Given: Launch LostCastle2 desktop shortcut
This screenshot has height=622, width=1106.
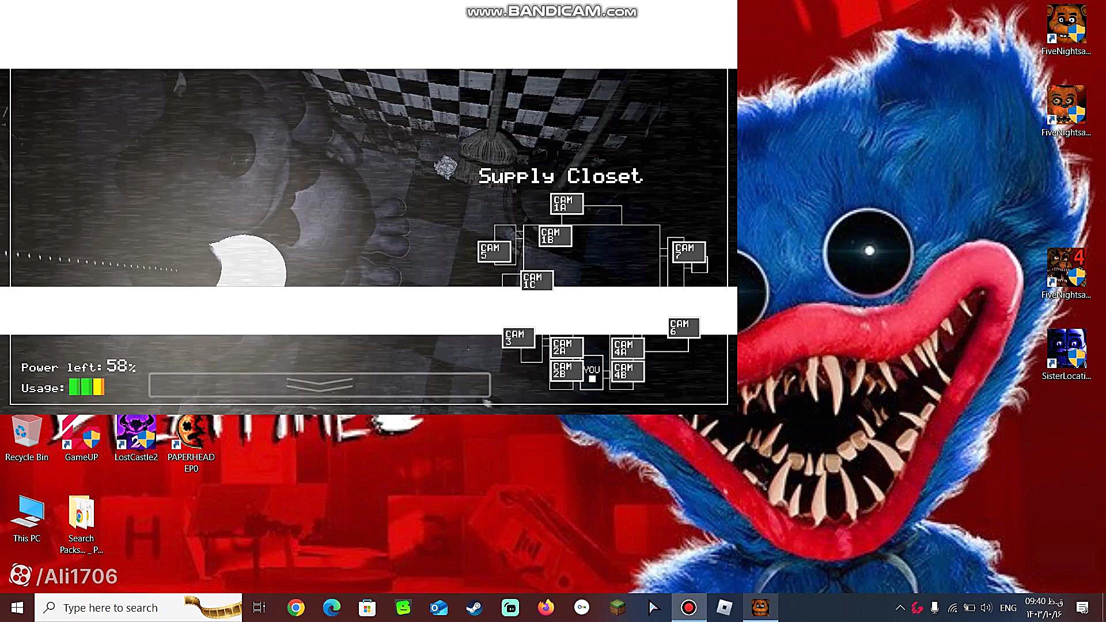Looking at the screenshot, I should 136,438.
